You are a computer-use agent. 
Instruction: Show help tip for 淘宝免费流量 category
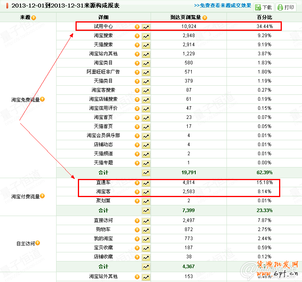coord(42,99)
